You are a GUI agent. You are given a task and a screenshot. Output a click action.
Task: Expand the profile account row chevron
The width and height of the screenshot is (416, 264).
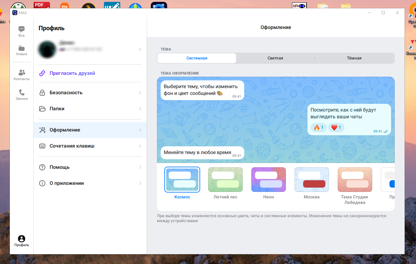tap(140, 50)
